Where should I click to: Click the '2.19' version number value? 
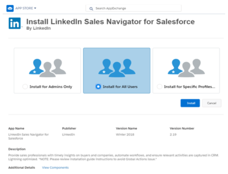coord(173,135)
